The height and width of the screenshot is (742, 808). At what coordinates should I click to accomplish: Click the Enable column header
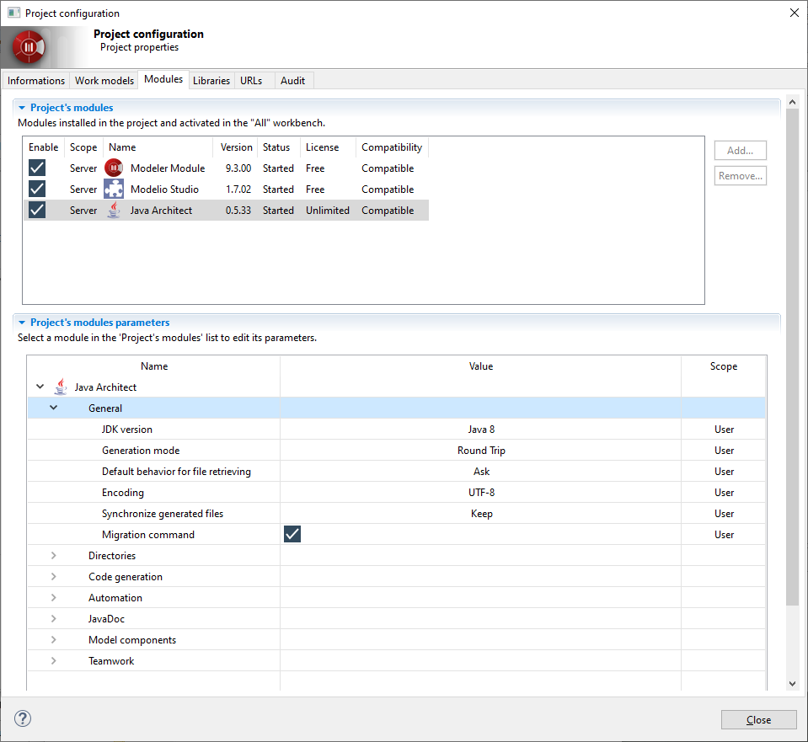tap(43, 147)
